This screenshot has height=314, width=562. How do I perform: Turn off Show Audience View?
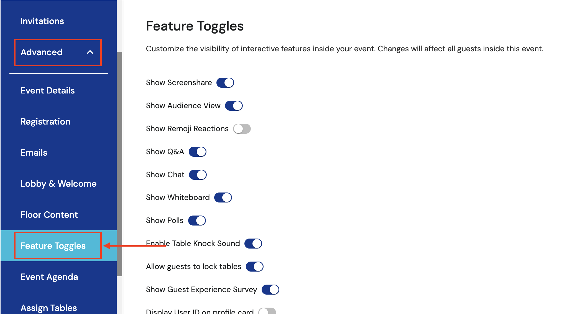pyautogui.click(x=234, y=106)
